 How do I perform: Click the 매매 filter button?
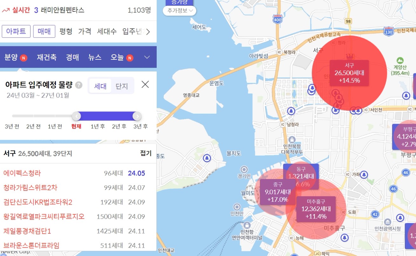[44, 31]
